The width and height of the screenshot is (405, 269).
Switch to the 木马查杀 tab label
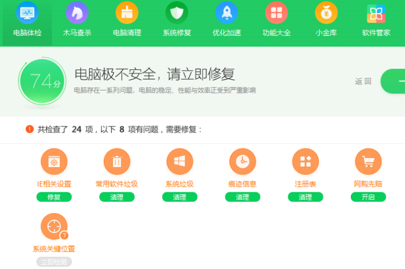(77, 32)
